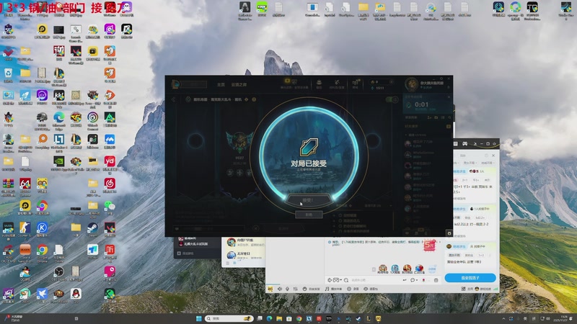This screenshot has width=577, height=324.
Task: Collapse the friends group in League social panel
Action: (407, 135)
